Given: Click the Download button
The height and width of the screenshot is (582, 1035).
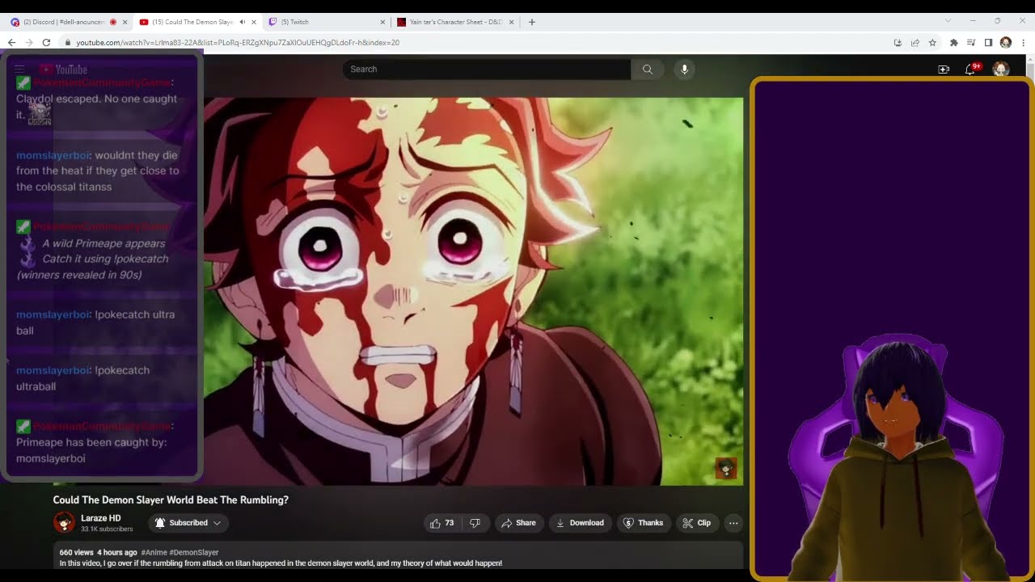Looking at the screenshot, I should pos(580,523).
